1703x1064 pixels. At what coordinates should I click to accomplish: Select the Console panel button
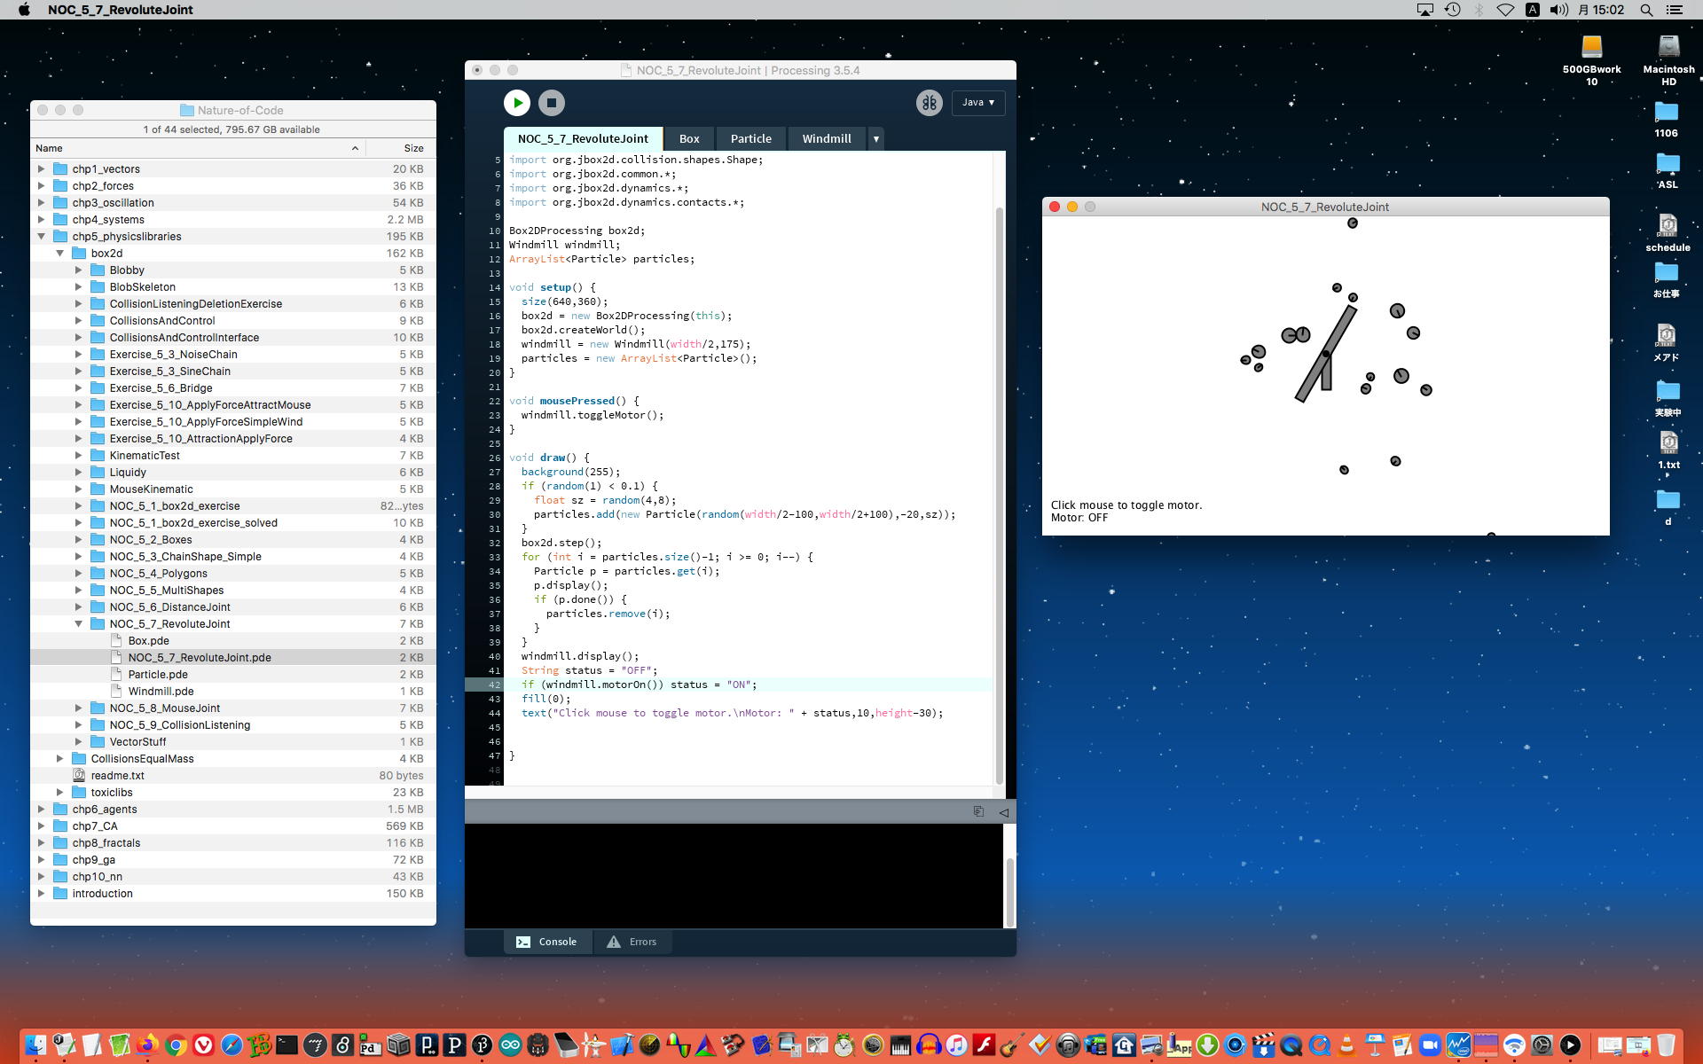546,942
